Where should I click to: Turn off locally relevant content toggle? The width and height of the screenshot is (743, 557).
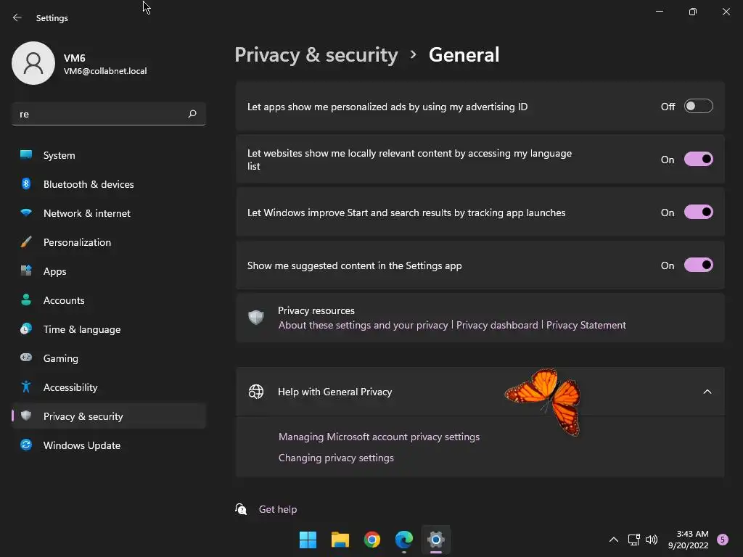pos(698,160)
